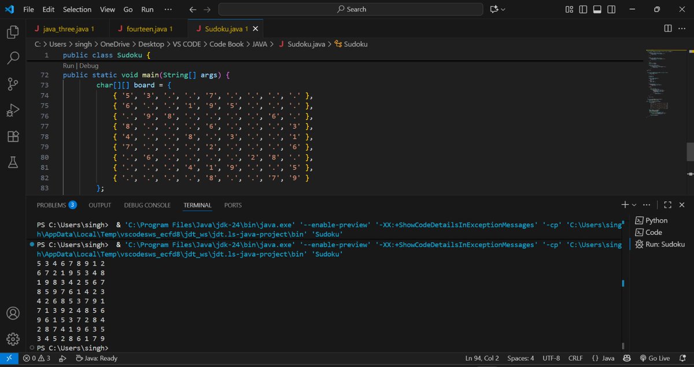Open the errors and warnings status indicator
The height and width of the screenshot is (367, 694).
click(36, 358)
